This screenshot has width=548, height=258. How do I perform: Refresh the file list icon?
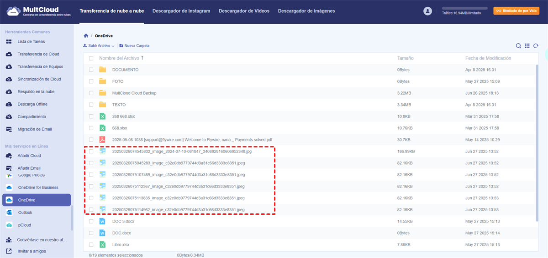(536, 46)
